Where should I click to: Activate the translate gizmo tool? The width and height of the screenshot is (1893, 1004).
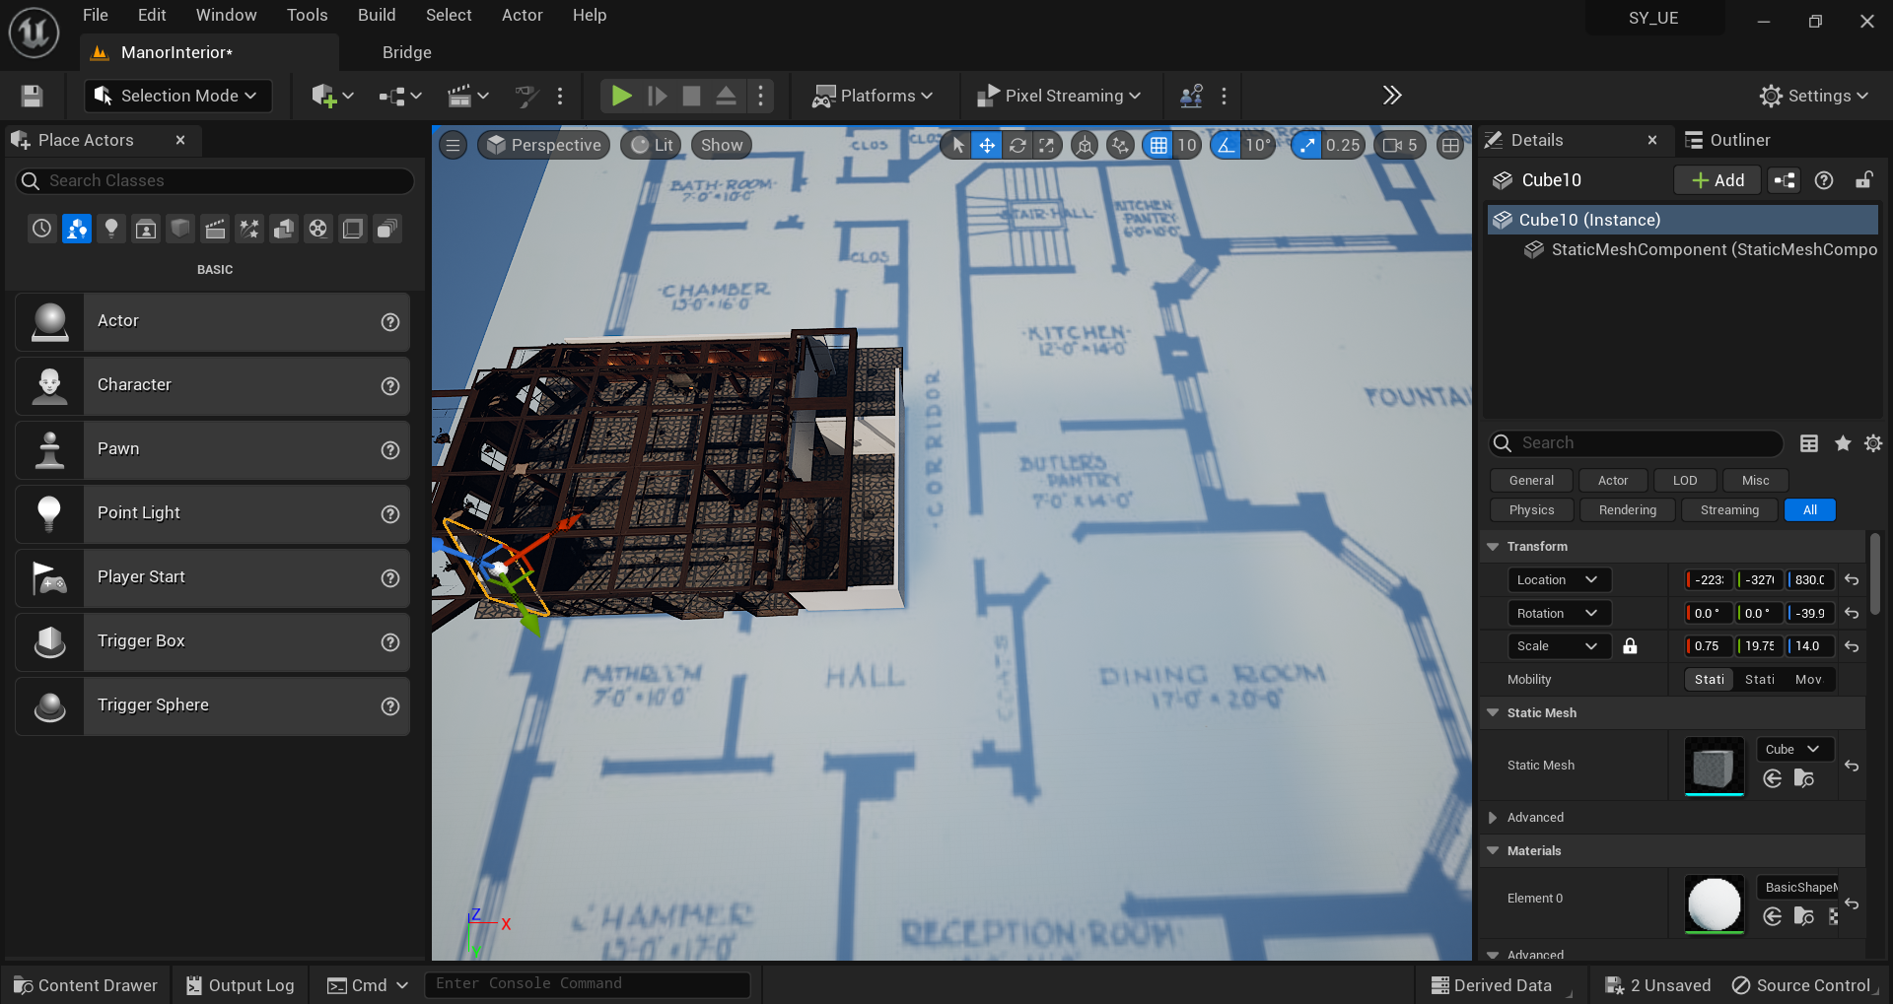pyautogui.click(x=987, y=145)
